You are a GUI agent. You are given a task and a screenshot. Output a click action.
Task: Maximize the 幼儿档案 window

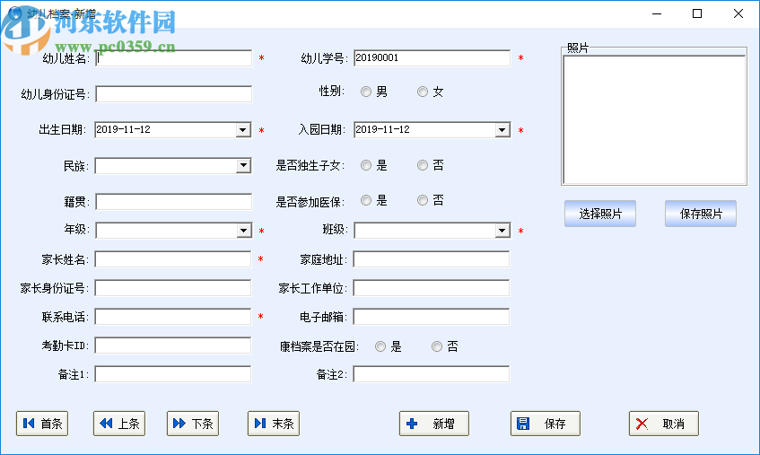point(697,13)
